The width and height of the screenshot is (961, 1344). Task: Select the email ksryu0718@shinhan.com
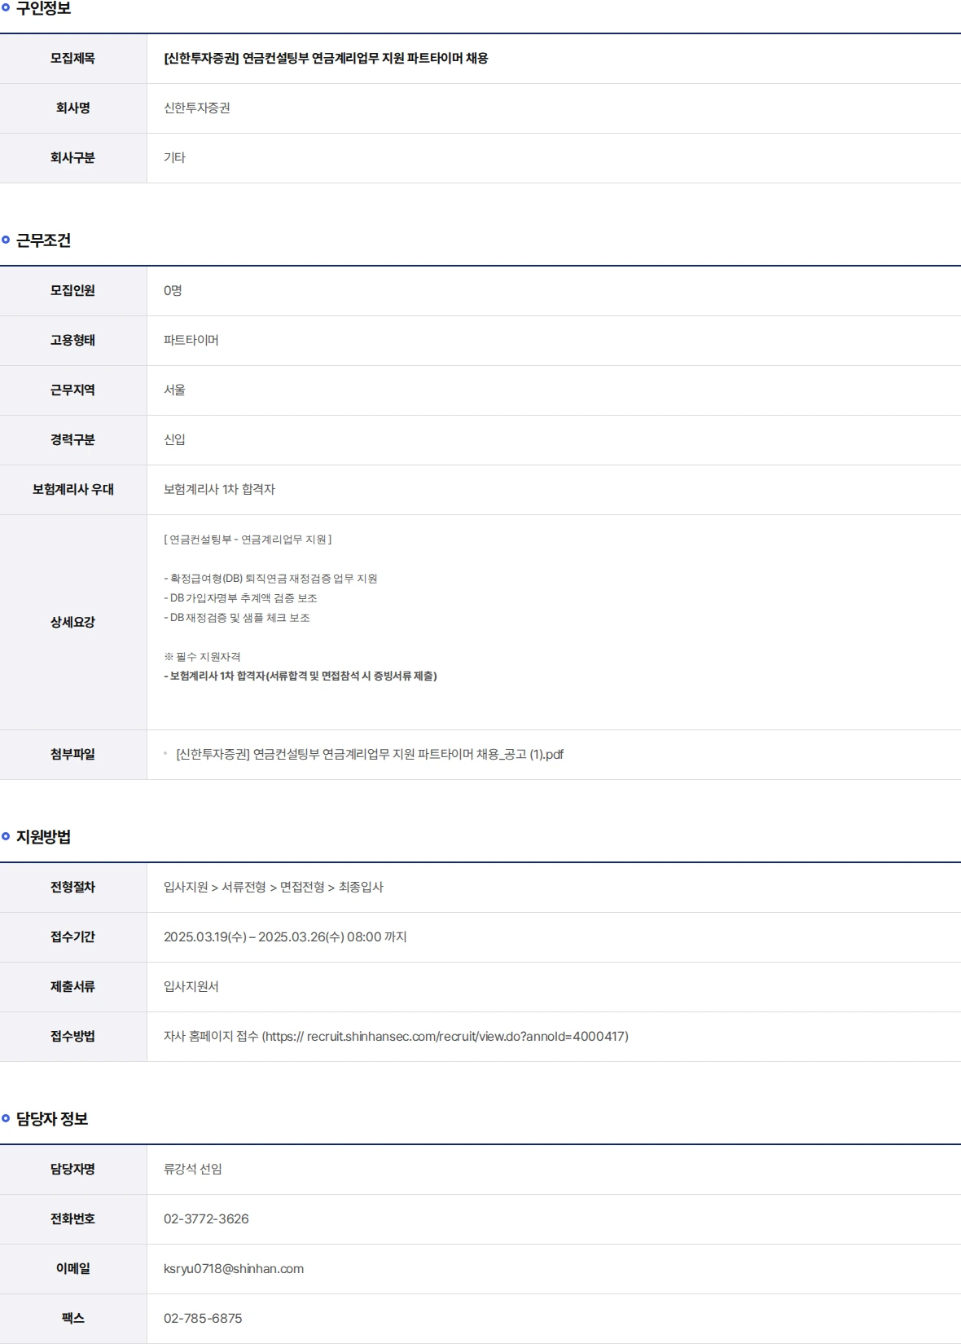234,1269
